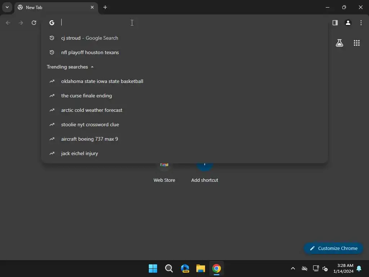Open a new tab with plus button

pos(105,7)
